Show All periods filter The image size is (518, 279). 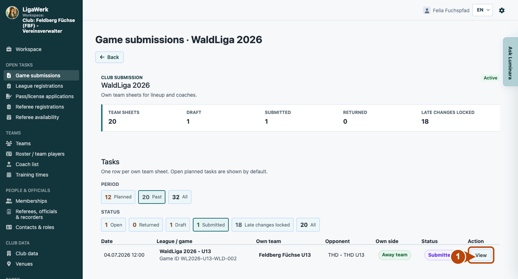pyautogui.click(x=180, y=197)
